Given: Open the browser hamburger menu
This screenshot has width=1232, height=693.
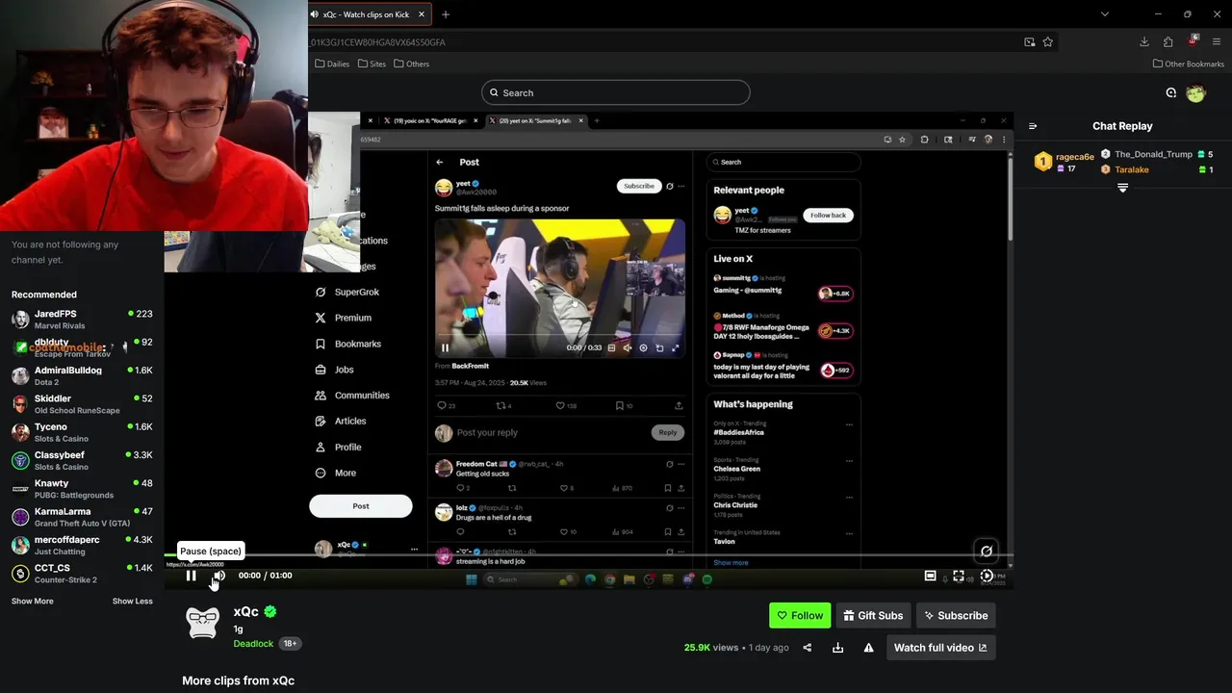Looking at the screenshot, I should coord(1217,41).
